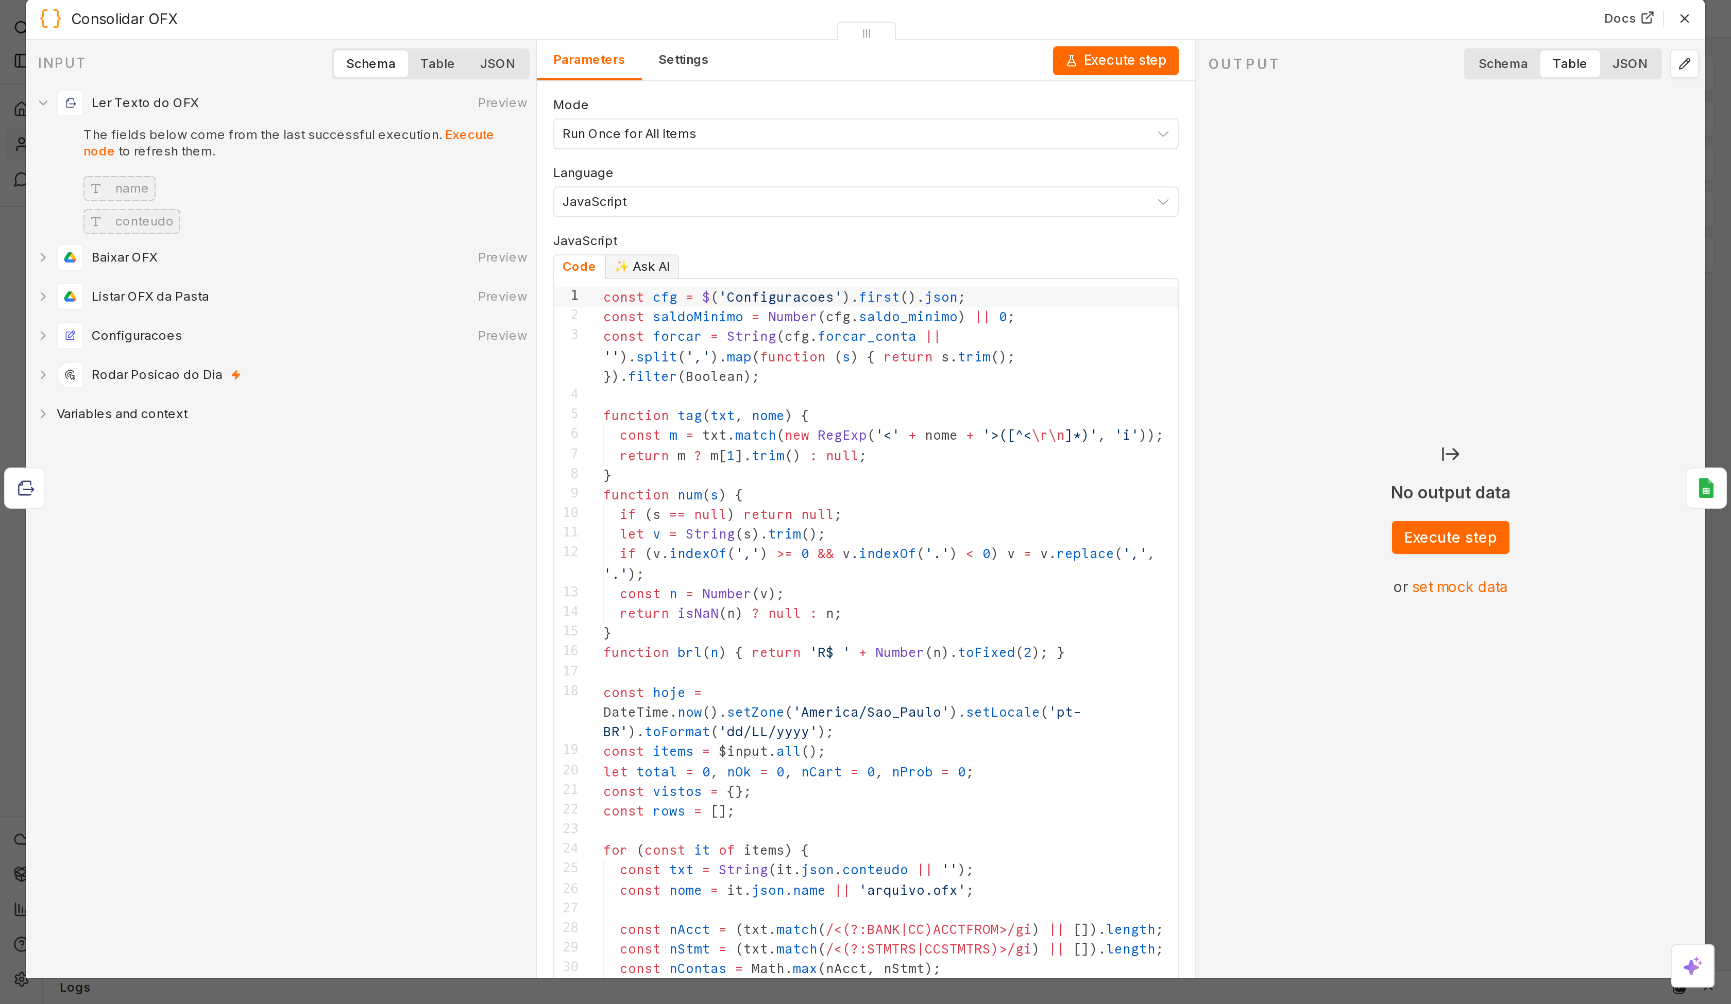This screenshot has width=1731, height=1004.
Task: Expand the Configuracoes node
Action: (43, 336)
